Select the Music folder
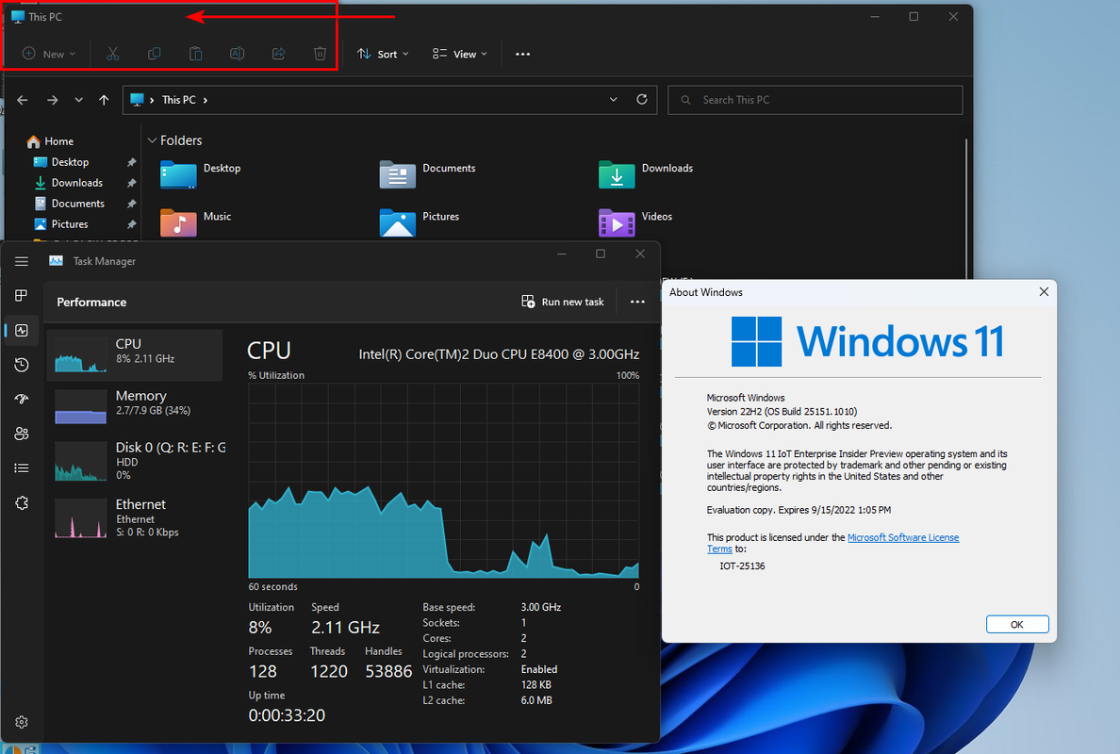This screenshot has height=754, width=1120. pos(196,222)
